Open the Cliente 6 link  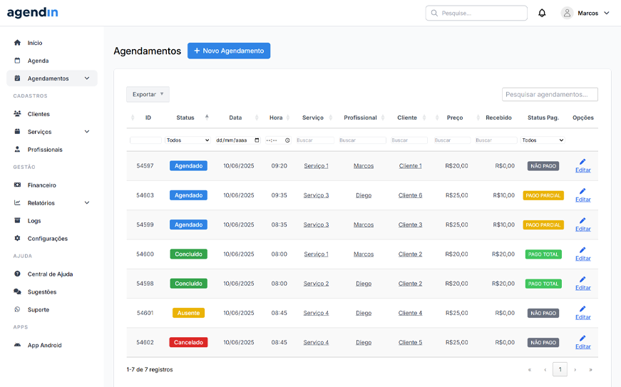click(x=410, y=195)
